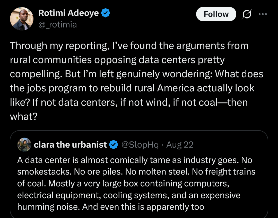The height and width of the screenshot is (218, 278).
Task: Open the three-dot more options menu
Action: 263,14
